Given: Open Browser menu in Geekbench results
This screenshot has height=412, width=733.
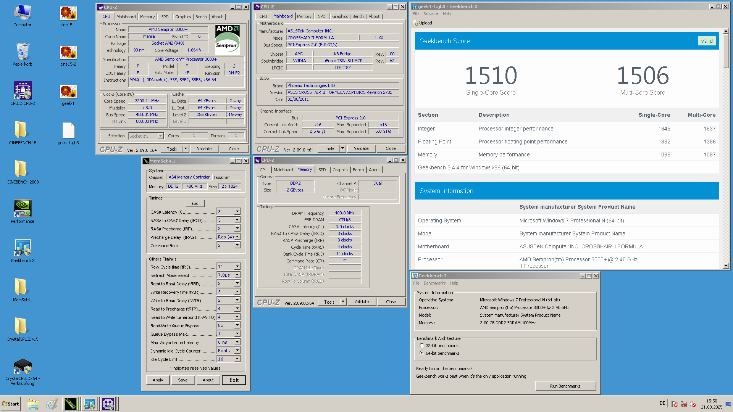Looking at the screenshot, I should (431, 14).
